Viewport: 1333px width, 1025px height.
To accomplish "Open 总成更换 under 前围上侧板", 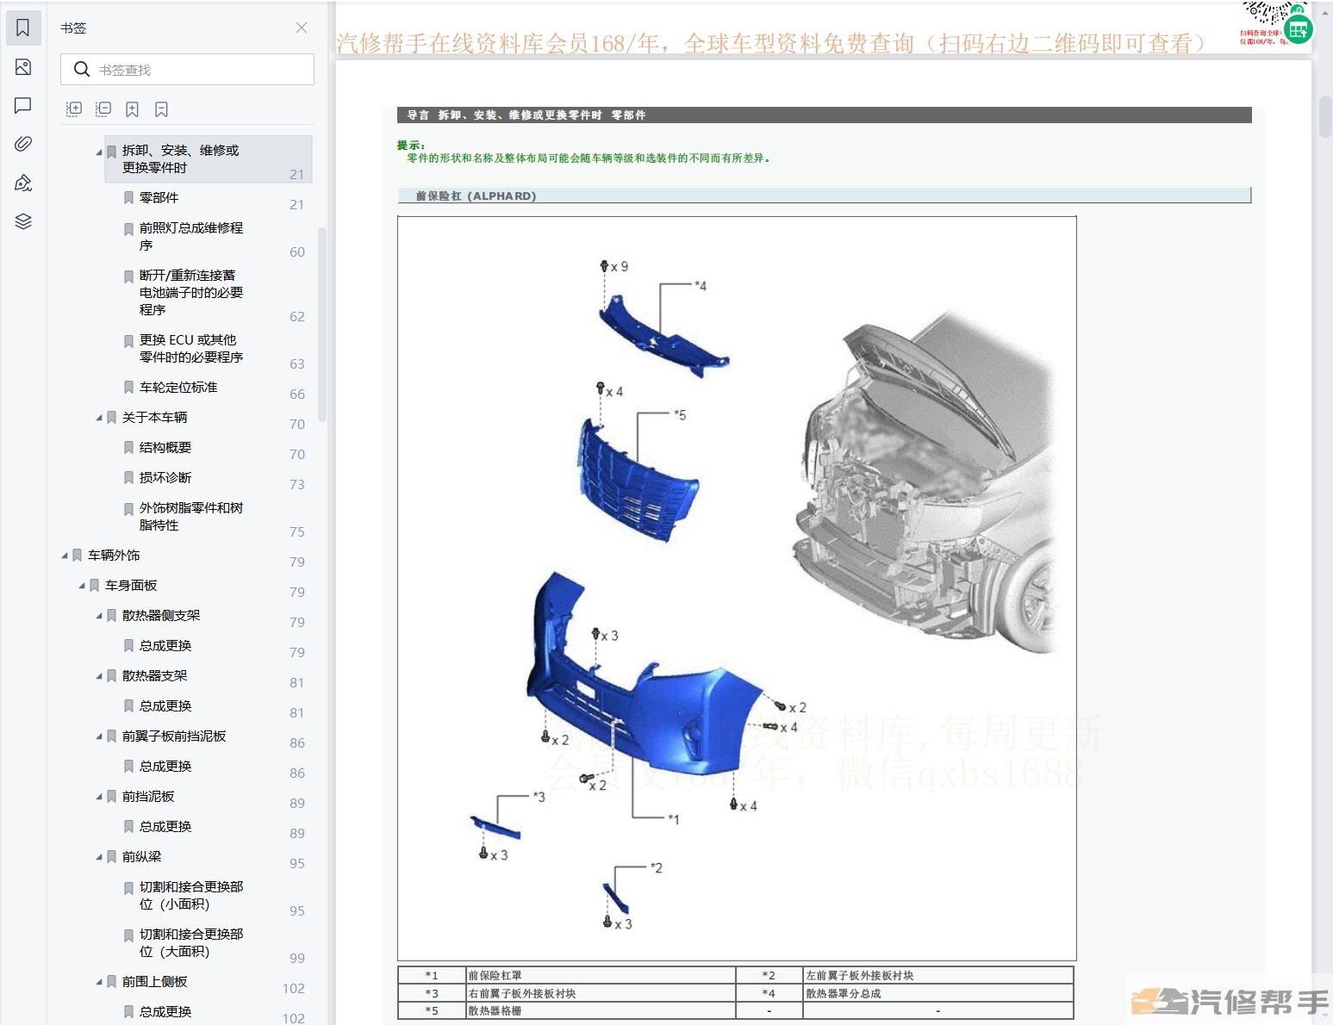I will pos(165,1012).
